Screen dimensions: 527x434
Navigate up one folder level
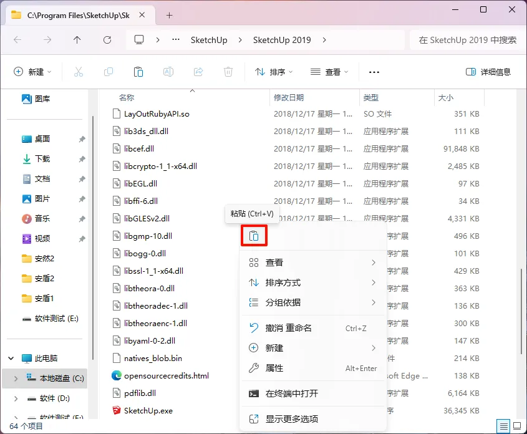tap(77, 40)
